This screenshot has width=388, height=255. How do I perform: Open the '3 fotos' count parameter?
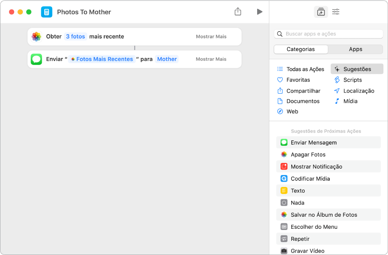click(x=75, y=37)
